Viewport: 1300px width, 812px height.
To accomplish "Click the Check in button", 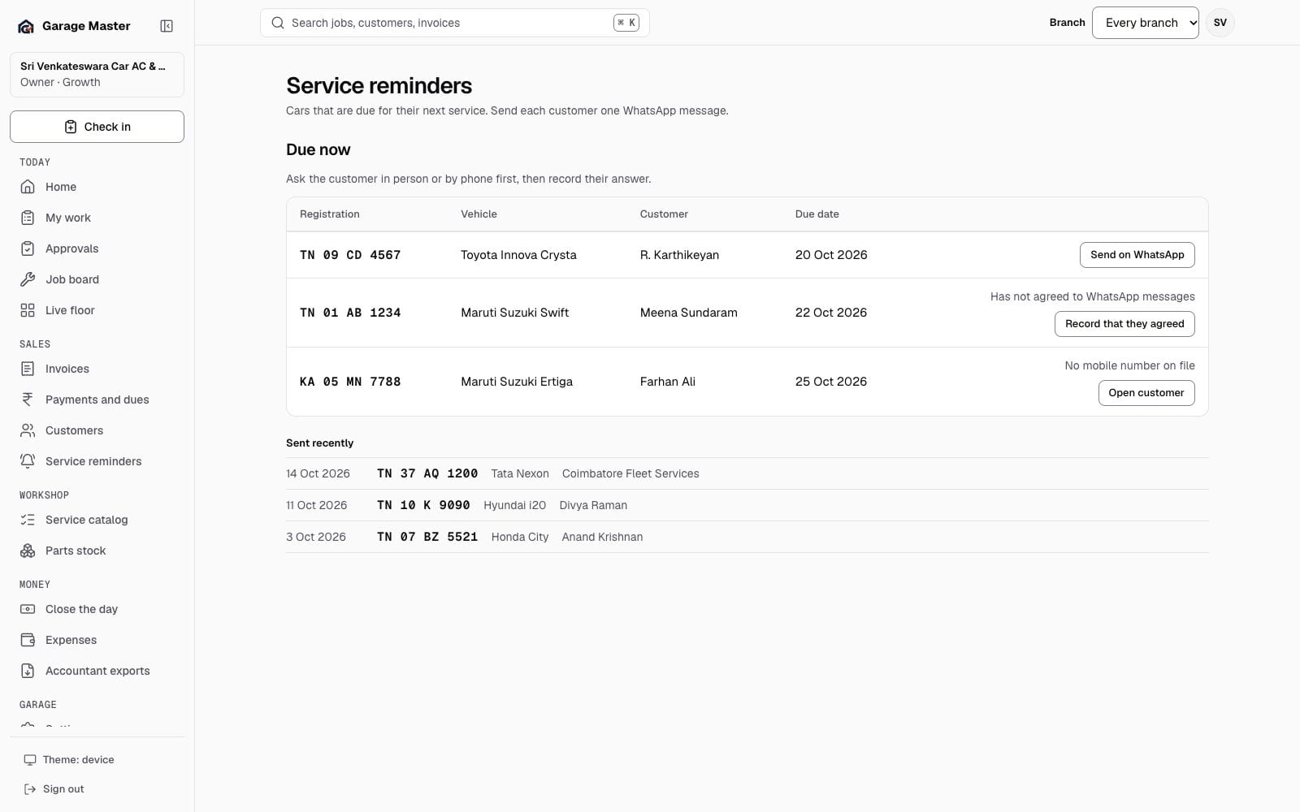I will [x=97, y=127].
